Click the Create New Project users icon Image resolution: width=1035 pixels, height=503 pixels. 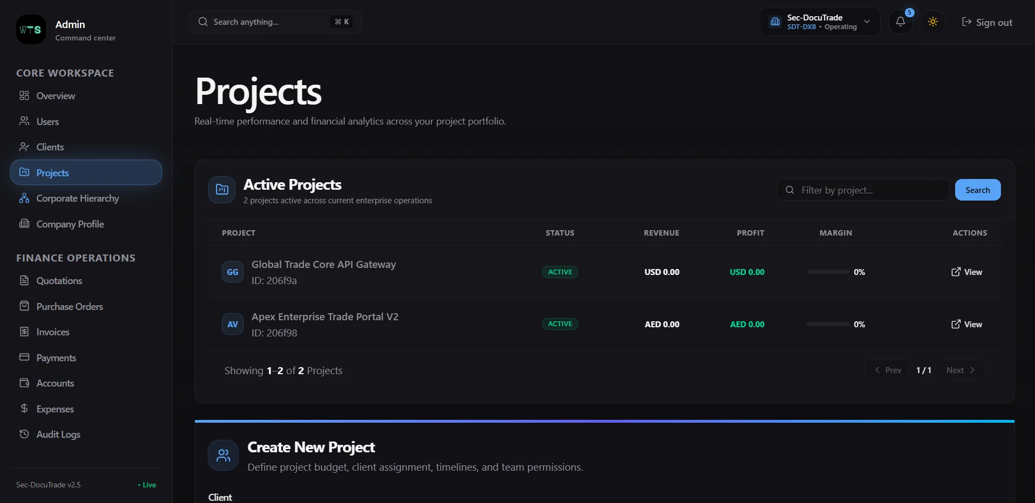[223, 456]
